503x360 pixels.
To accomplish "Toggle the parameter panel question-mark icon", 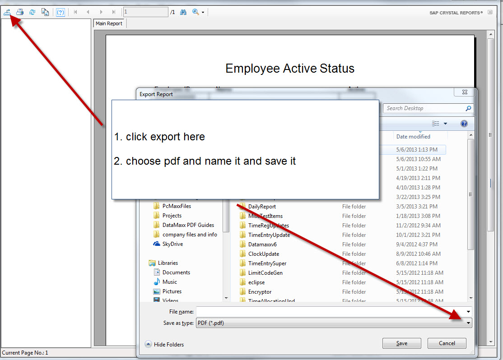I will (x=60, y=12).
